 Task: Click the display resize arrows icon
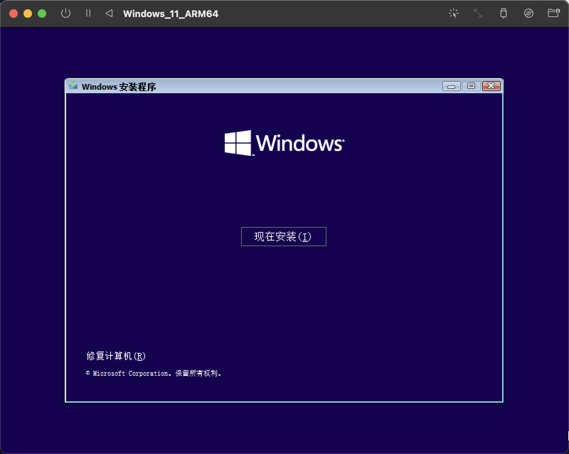click(478, 14)
